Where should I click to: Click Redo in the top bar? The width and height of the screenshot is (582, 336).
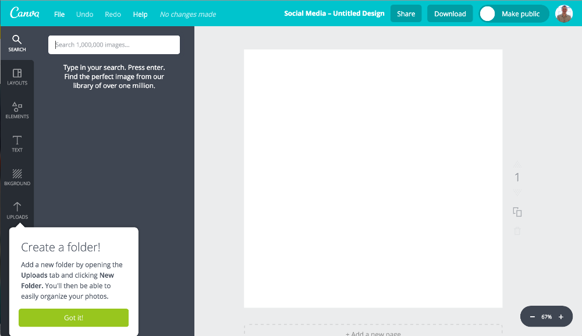[112, 14]
